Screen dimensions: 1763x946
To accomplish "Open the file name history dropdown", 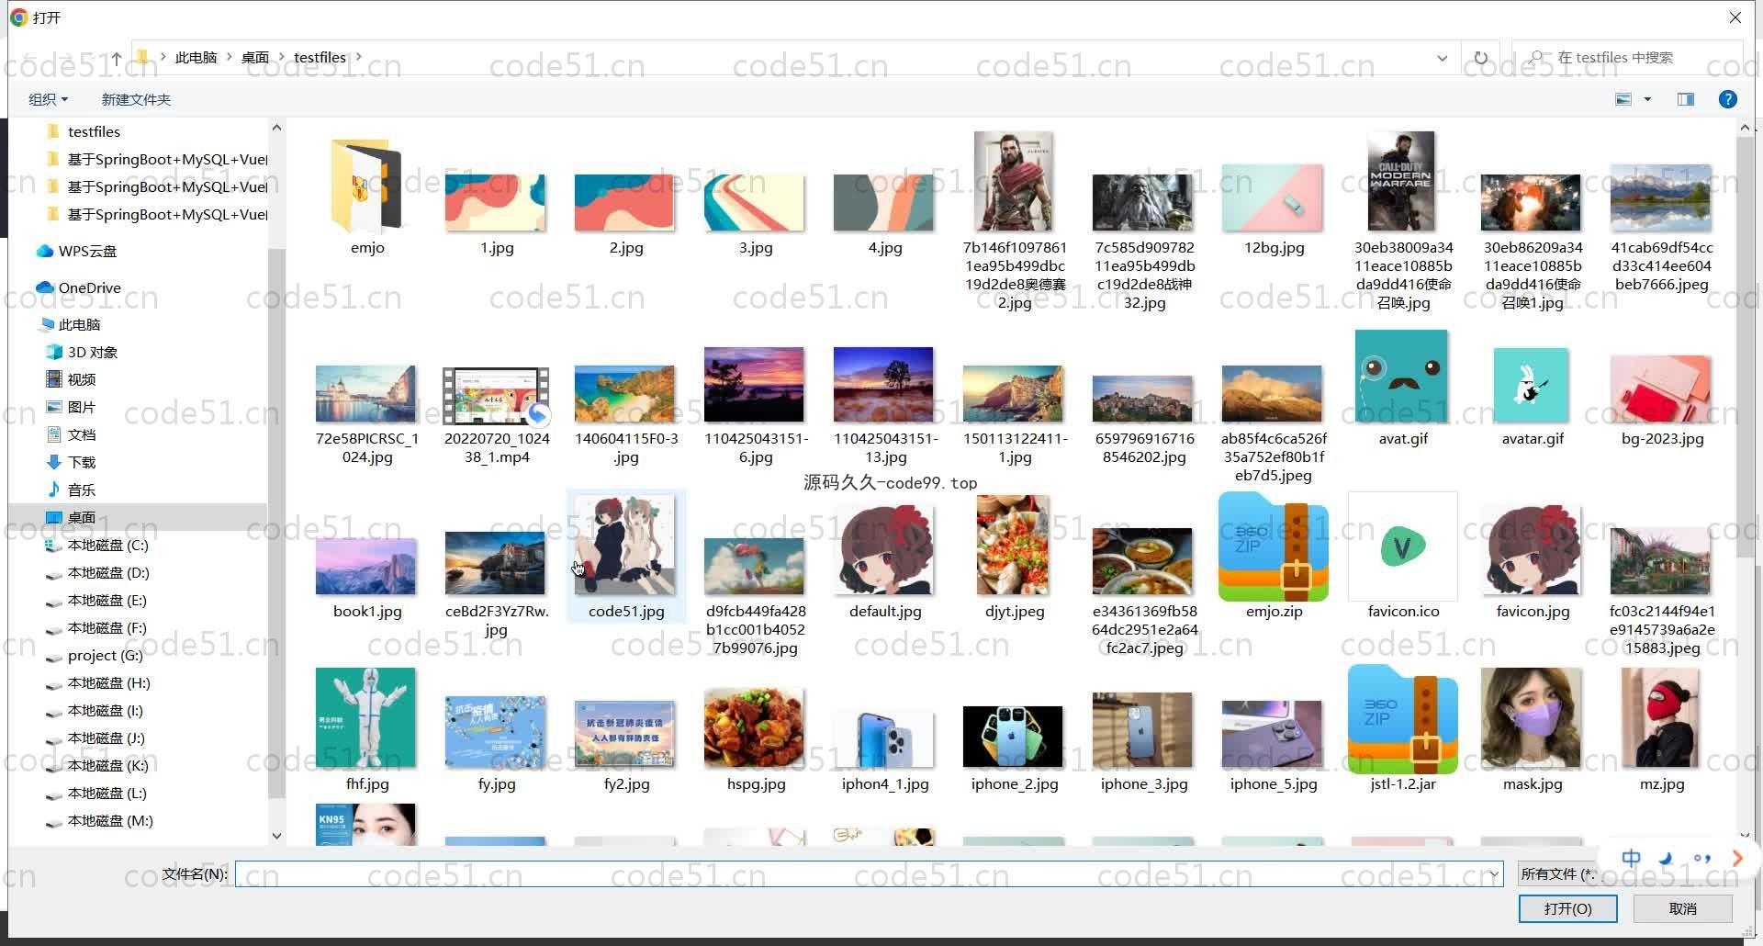I will [x=1494, y=874].
